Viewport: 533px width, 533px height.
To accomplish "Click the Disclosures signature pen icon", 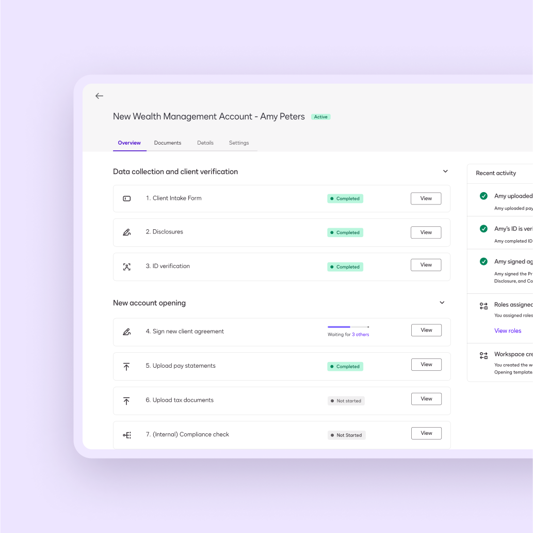I will pos(127,232).
